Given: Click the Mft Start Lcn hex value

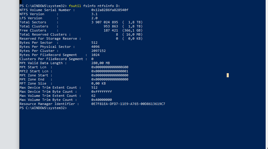Looking at the screenshot, I should 110,67.
